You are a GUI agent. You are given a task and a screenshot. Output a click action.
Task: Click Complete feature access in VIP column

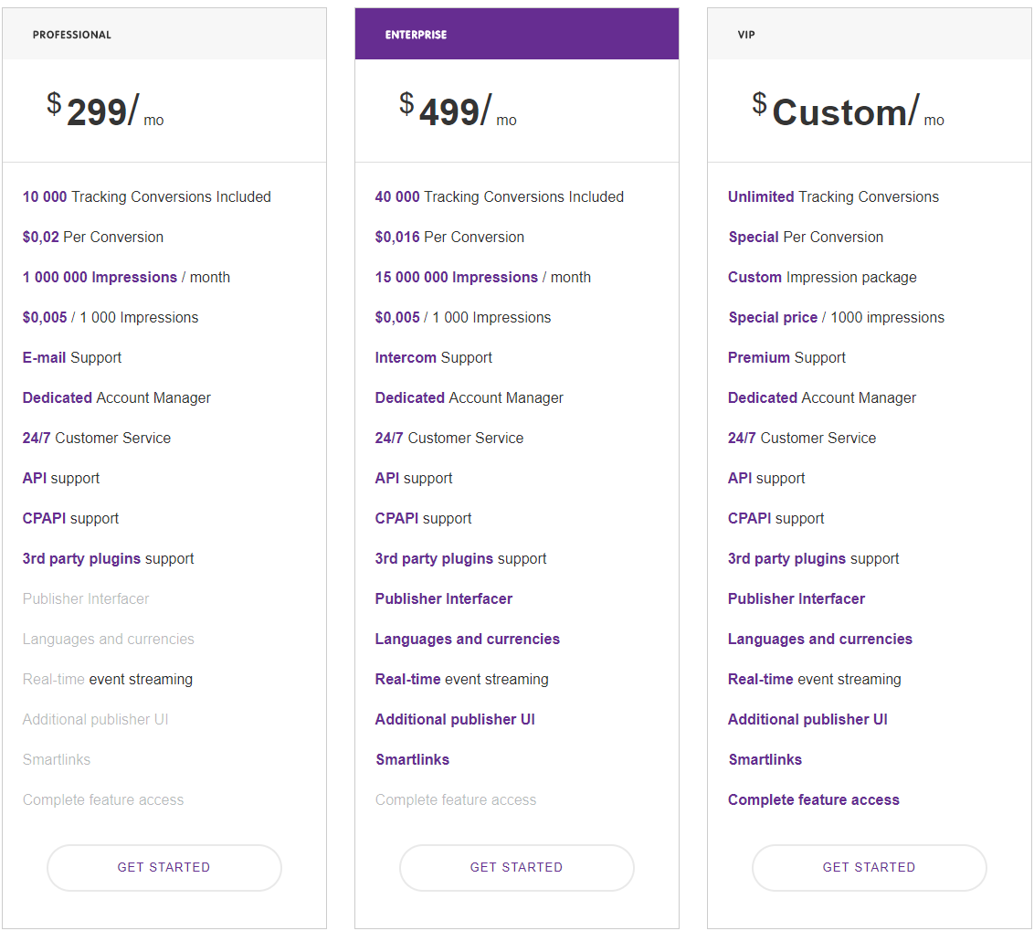tap(813, 799)
